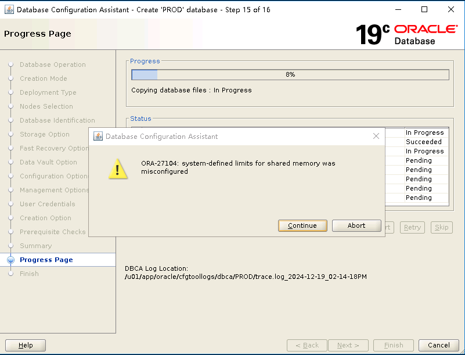Cancel the PROD database creation wizard
This screenshot has width=465, height=355.
439,345
